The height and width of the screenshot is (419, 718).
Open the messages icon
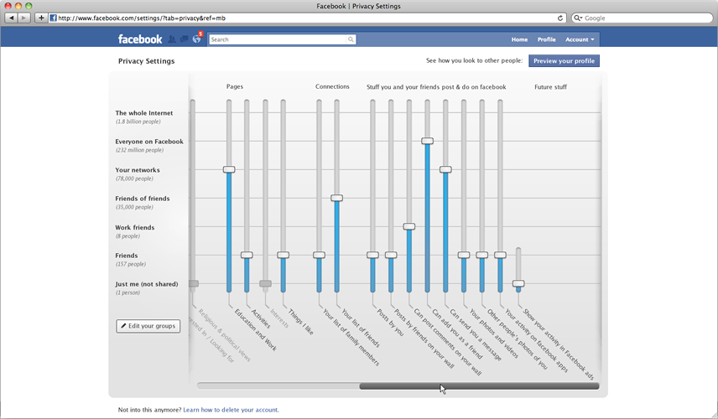[184, 39]
